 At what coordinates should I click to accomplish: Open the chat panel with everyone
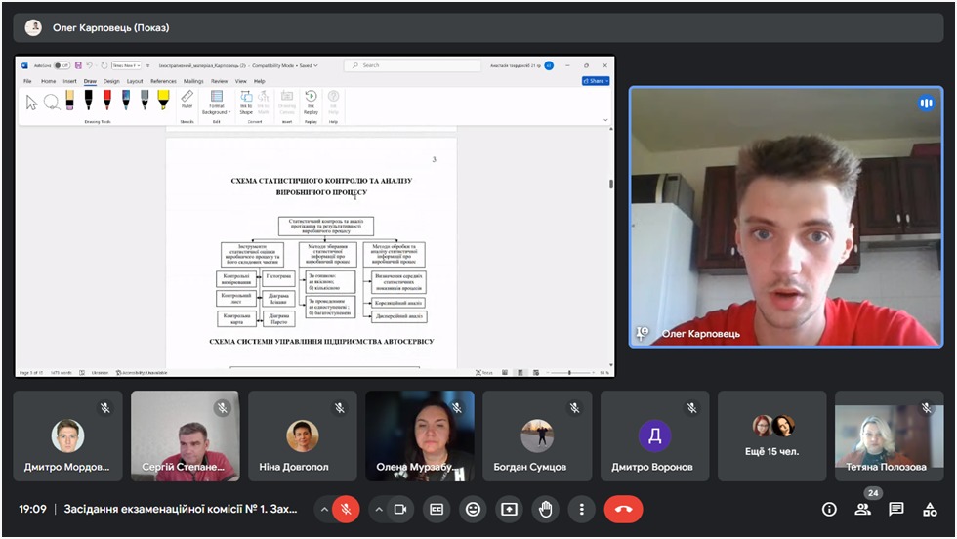click(896, 509)
